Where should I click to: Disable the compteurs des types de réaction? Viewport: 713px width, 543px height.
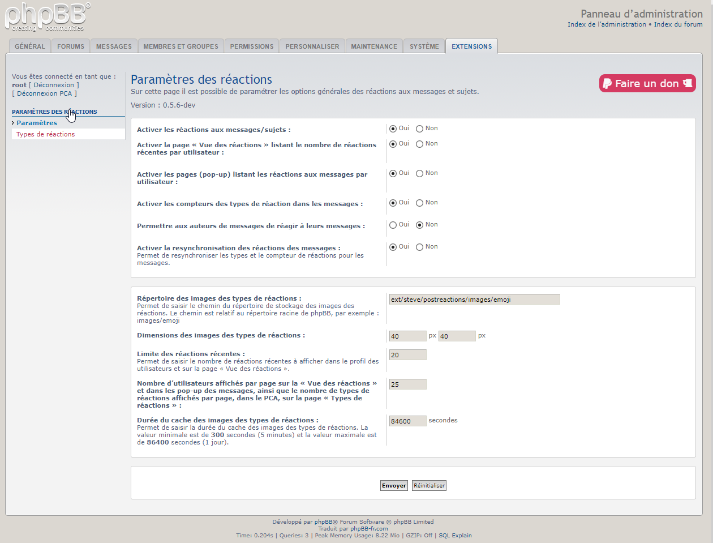pyautogui.click(x=420, y=203)
